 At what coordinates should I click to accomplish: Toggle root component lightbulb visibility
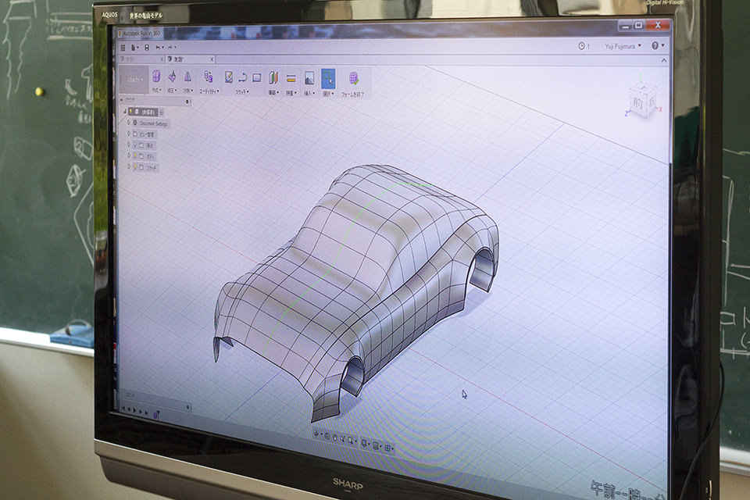coord(130,111)
